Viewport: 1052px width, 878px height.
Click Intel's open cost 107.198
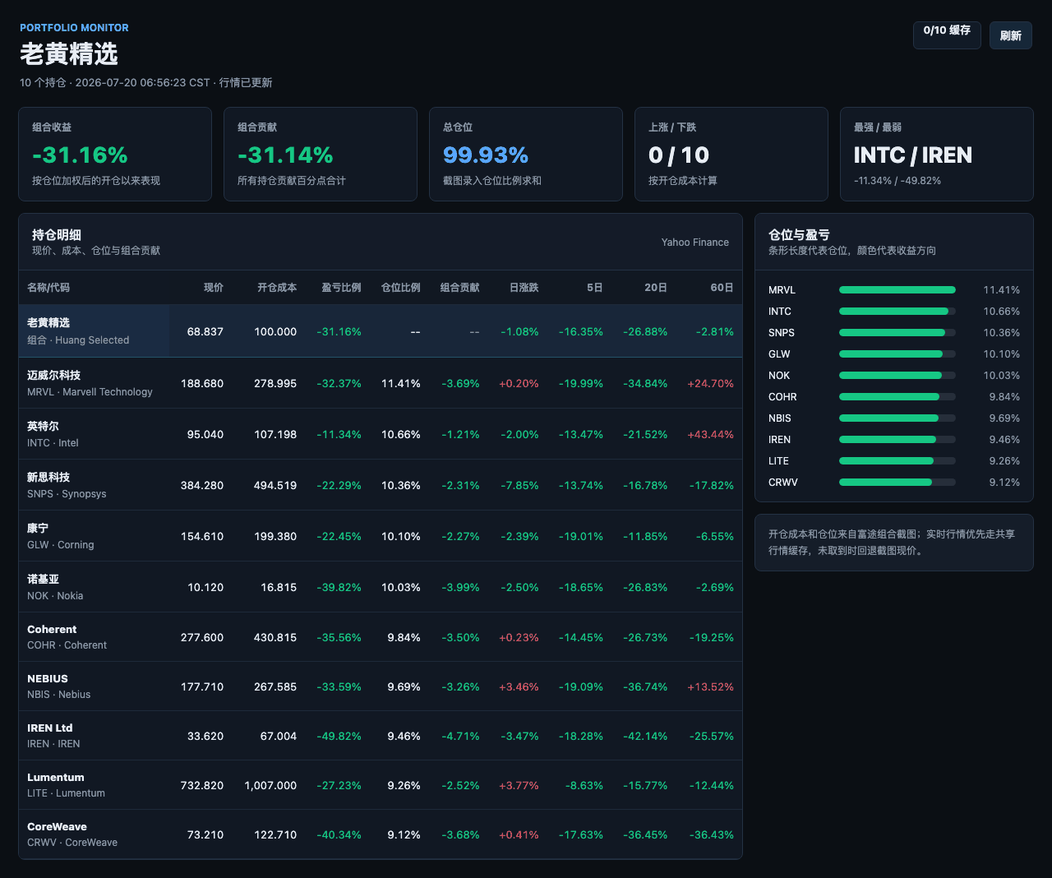point(275,435)
